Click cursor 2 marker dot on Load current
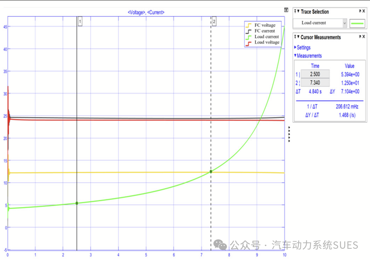Viewport: 370px width, 260px height. 211,171
